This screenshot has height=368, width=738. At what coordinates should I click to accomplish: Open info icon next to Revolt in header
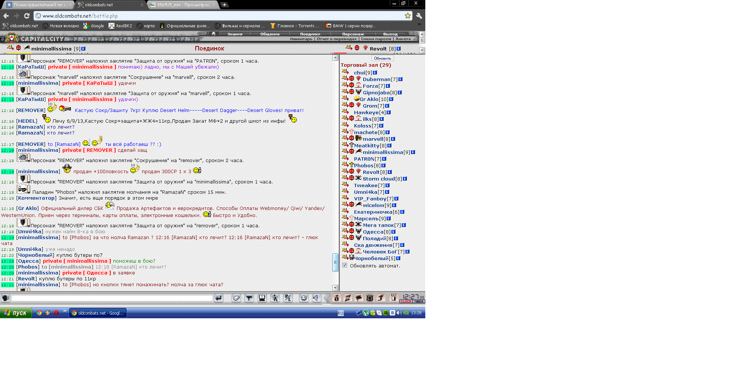tap(399, 49)
